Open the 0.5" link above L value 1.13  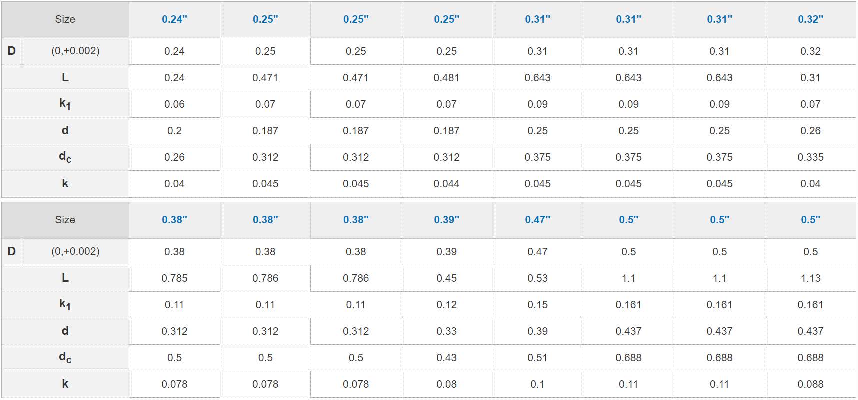pyautogui.click(x=810, y=220)
